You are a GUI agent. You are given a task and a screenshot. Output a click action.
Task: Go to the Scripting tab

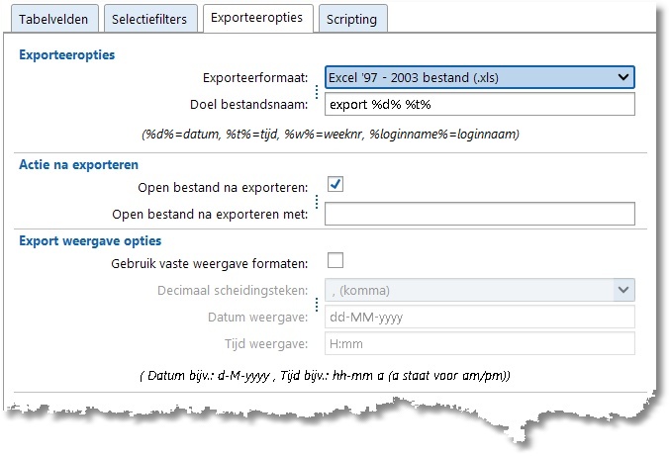(x=352, y=18)
